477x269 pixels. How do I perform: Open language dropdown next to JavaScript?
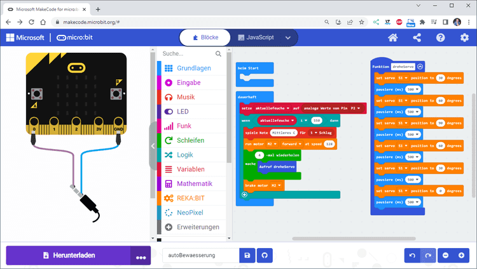[x=289, y=37]
